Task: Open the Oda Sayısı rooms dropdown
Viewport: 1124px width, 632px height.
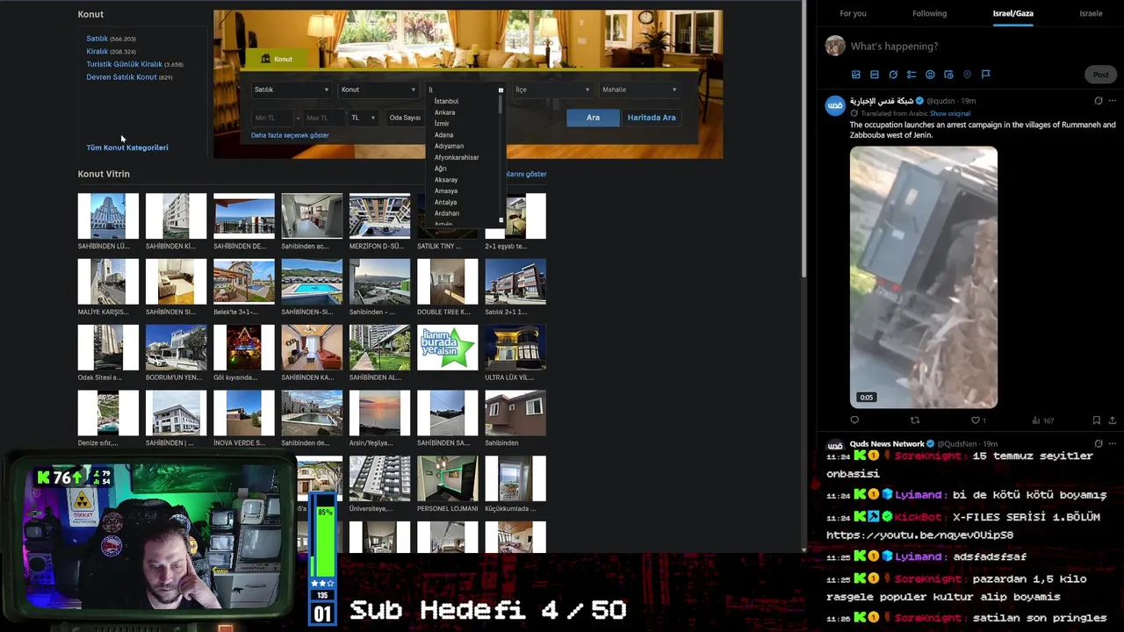Action: coord(405,118)
